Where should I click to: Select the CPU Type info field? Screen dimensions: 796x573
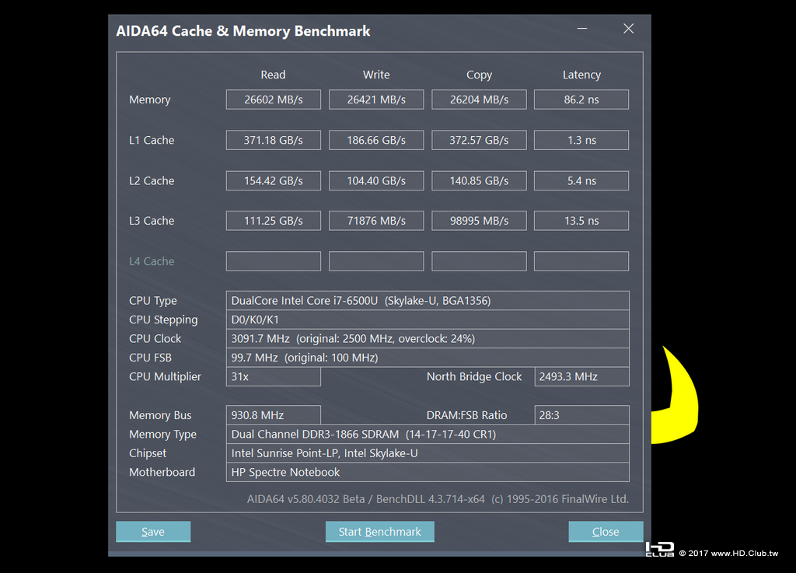tap(428, 300)
